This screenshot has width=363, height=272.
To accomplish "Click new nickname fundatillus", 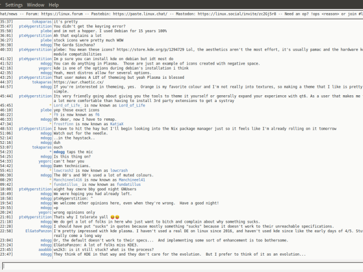I will click(129, 185).
